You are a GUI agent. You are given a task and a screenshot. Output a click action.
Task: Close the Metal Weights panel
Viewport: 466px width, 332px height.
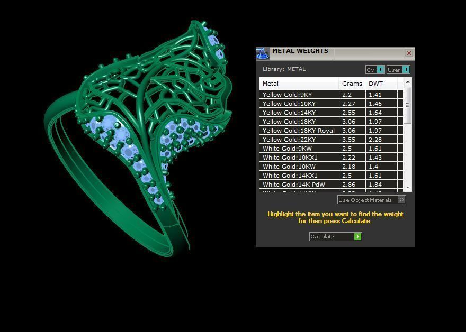(409, 53)
